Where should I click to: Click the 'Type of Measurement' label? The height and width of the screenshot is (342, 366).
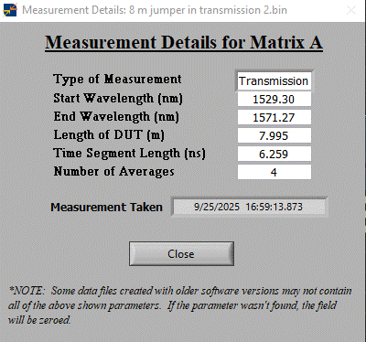117,80
